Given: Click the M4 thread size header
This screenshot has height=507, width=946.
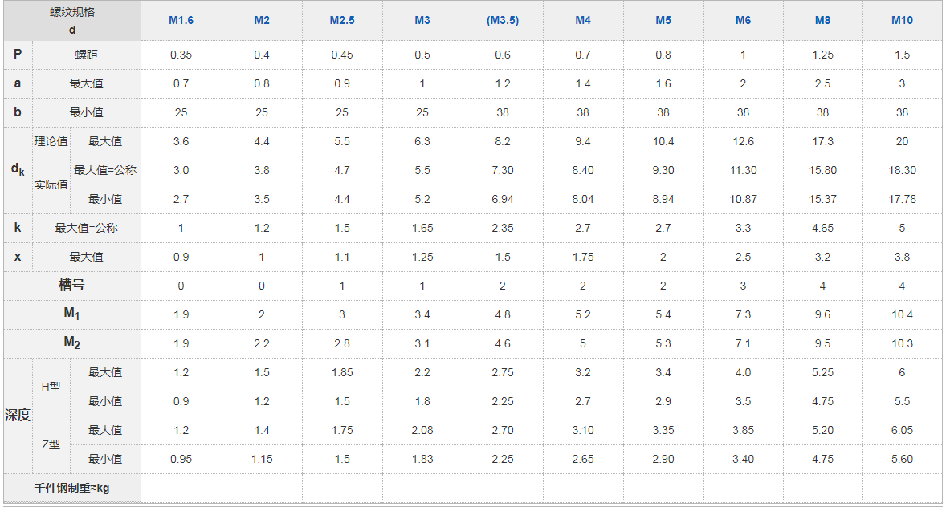Looking at the screenshot, I should pos(583,20).
